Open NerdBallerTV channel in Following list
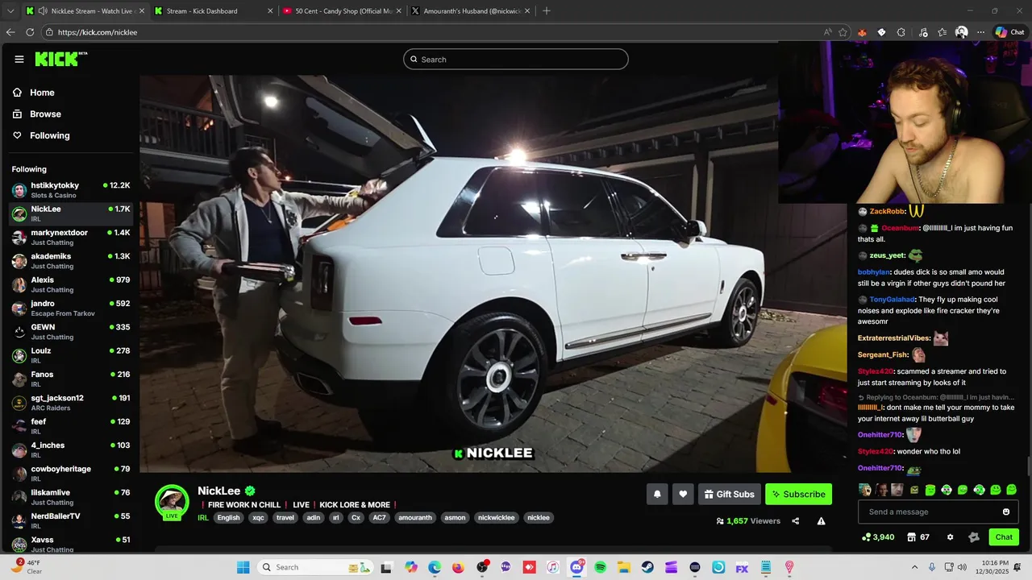 71,520
